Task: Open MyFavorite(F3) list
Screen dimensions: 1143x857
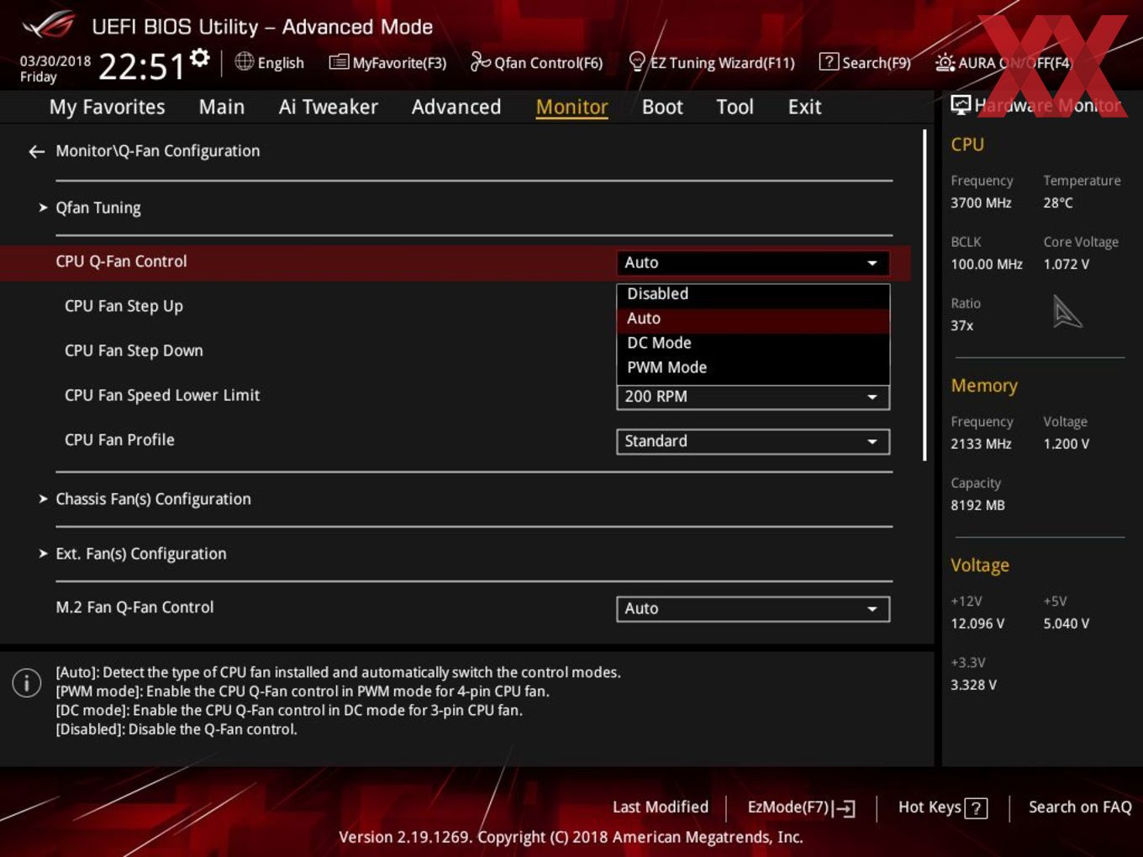Action: coord(387,62)
